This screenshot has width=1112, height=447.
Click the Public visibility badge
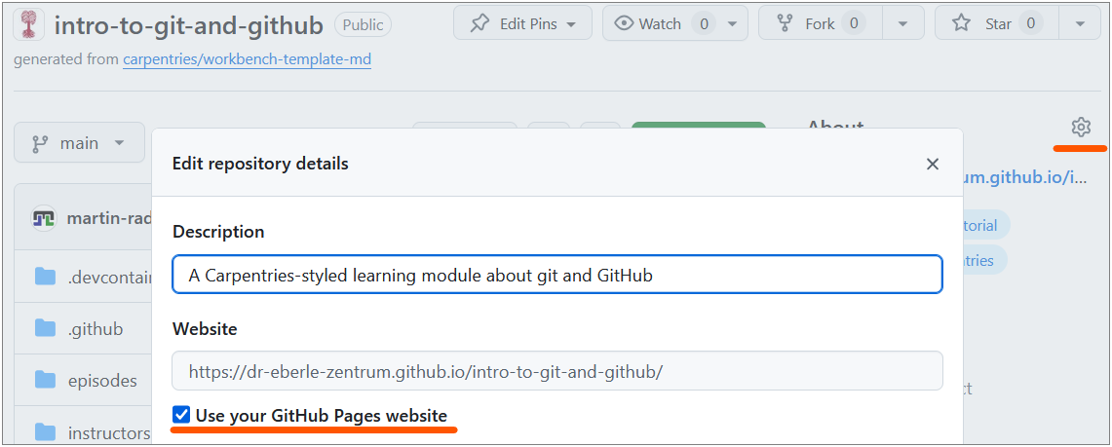pos(363,24)
